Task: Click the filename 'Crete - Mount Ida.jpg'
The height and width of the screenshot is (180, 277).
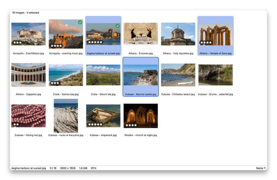Action: (x=103, y=94)
